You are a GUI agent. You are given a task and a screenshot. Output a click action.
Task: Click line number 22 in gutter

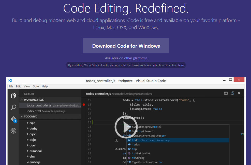click(90, 122)
